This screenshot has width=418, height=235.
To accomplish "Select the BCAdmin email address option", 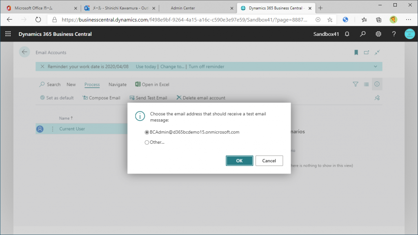I will click(x=147, y=132).
